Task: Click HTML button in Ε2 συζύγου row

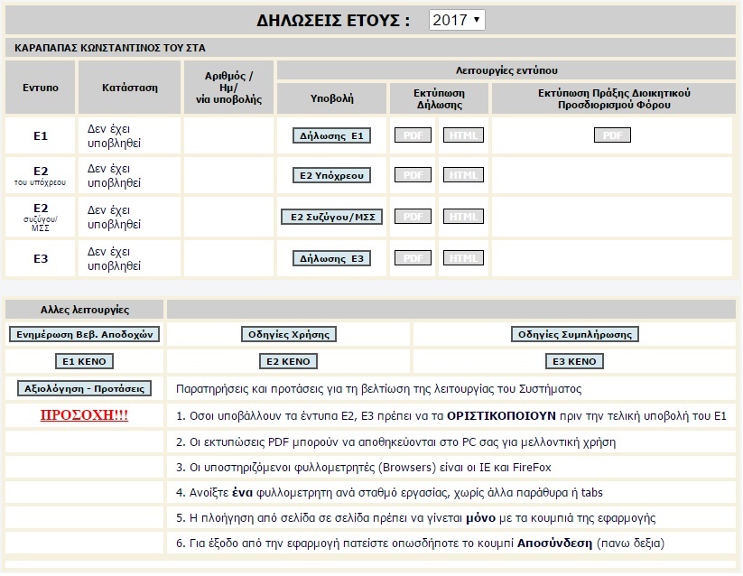Action: pos(463,217)
